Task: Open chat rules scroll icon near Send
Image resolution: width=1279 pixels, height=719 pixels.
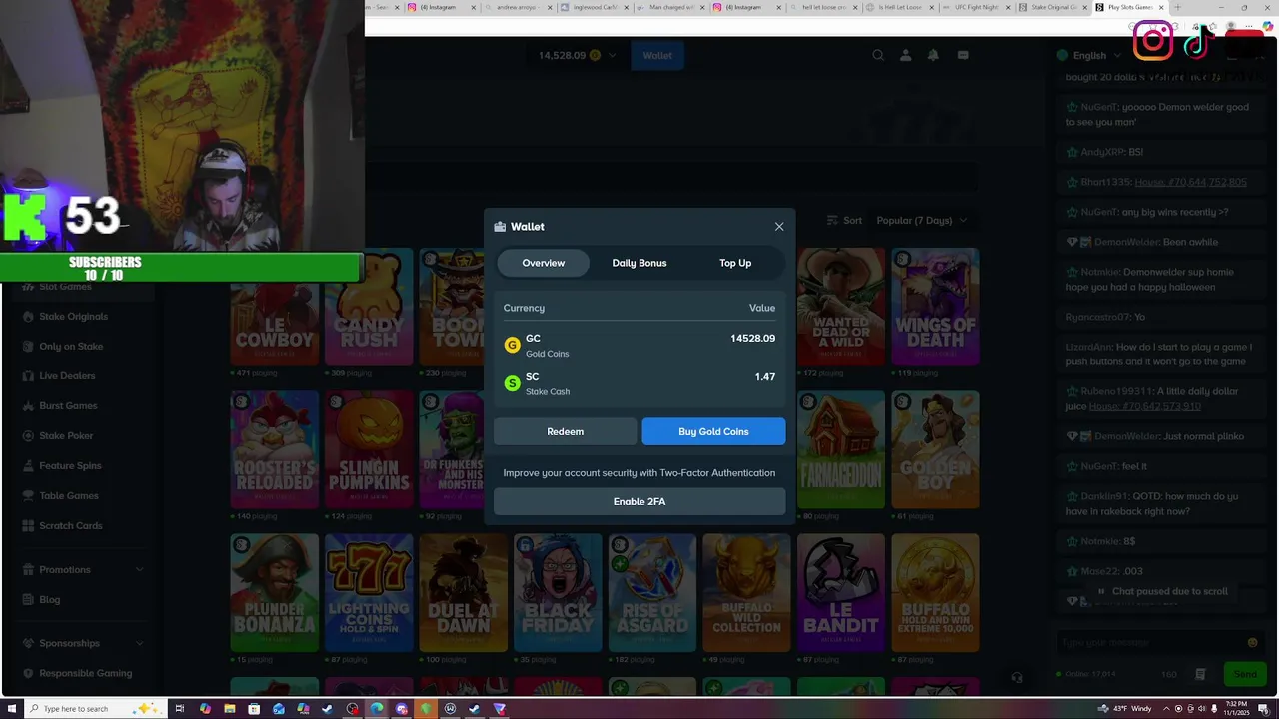Action: pyautogui.click(x=1200, y=675)
